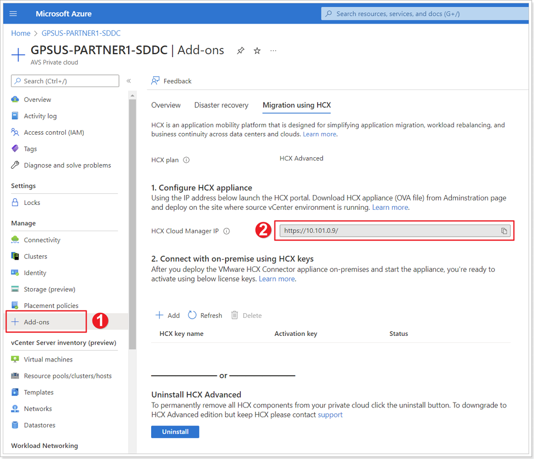Show HCX Cloud Manager IP info tooltip

coord(226,231)
